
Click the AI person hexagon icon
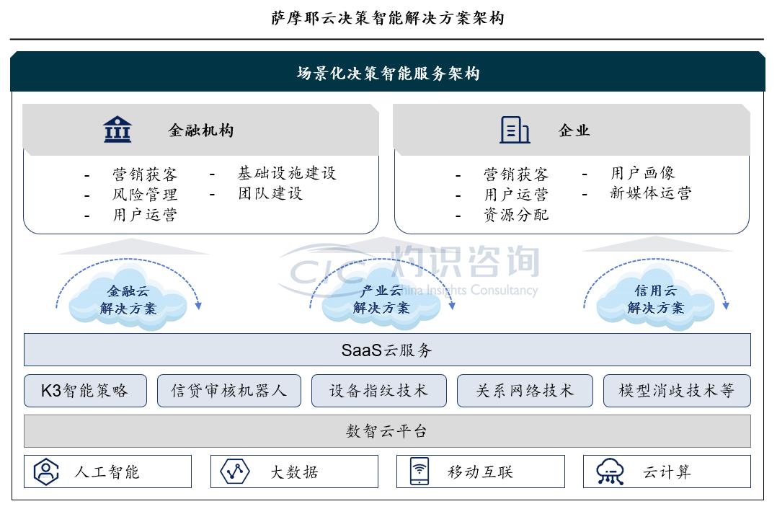point(46,472)
